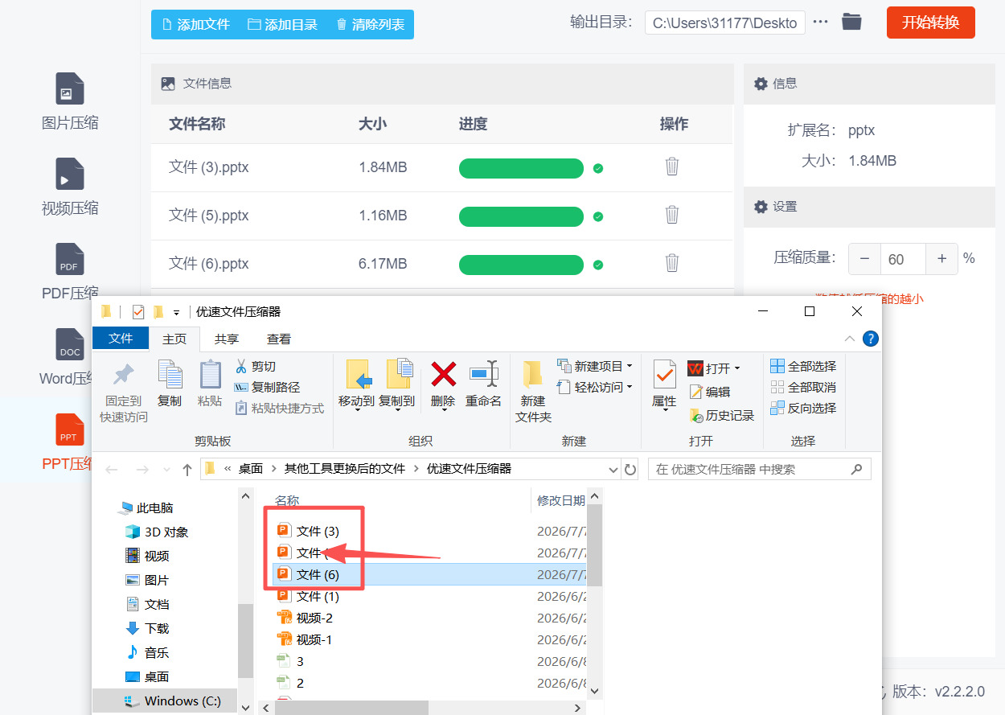Click the 清除列表 button
Viewport: 1005px width, 715px height.
[x=370, y=24]
